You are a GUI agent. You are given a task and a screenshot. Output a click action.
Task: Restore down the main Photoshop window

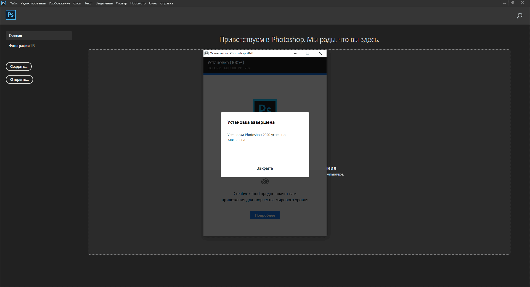(512, 3)
